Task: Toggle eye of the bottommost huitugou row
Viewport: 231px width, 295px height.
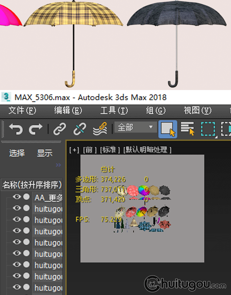Action: click(x=17, y=287)
